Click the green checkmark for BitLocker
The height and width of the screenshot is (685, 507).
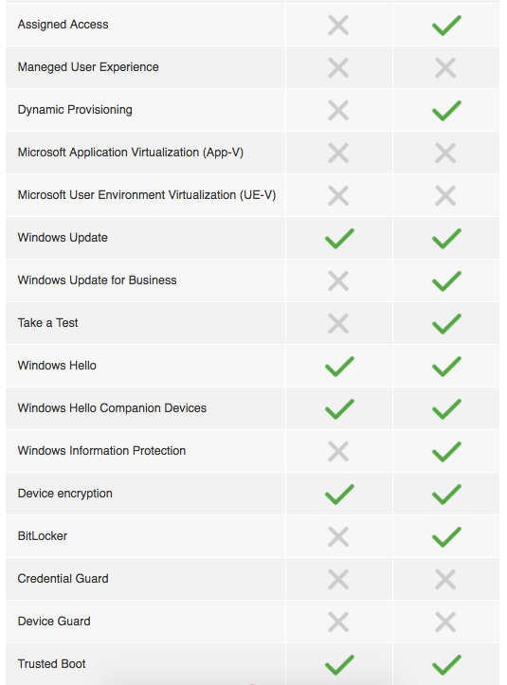[446, 537]
